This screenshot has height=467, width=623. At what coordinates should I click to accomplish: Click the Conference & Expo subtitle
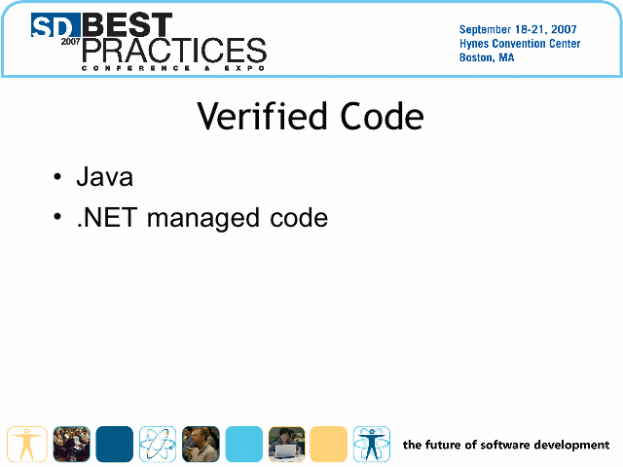(x=173, y=68)
